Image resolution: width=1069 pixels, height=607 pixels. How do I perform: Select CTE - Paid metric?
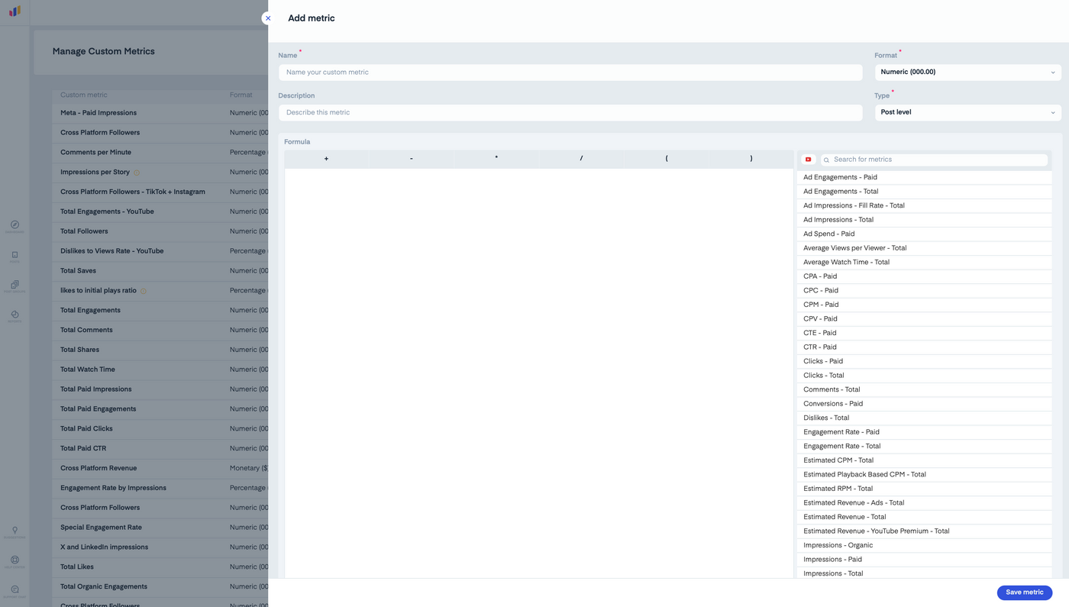pos(924,333)
